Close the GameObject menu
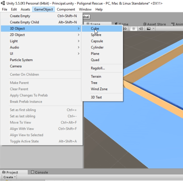Viewport: 183px width, 181px height. click(x=43, y=9)
